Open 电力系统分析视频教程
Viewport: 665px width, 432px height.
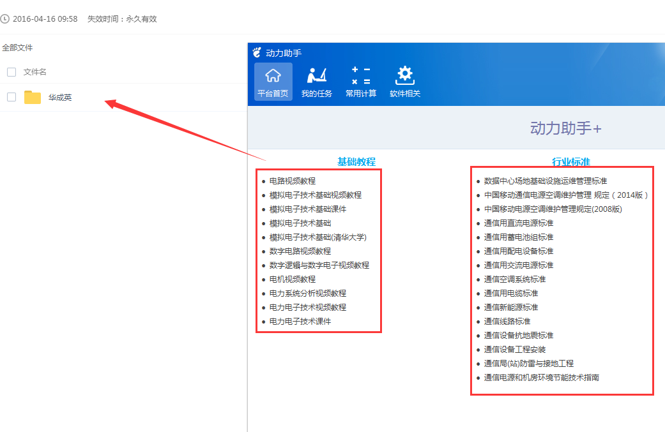(308, 293)
